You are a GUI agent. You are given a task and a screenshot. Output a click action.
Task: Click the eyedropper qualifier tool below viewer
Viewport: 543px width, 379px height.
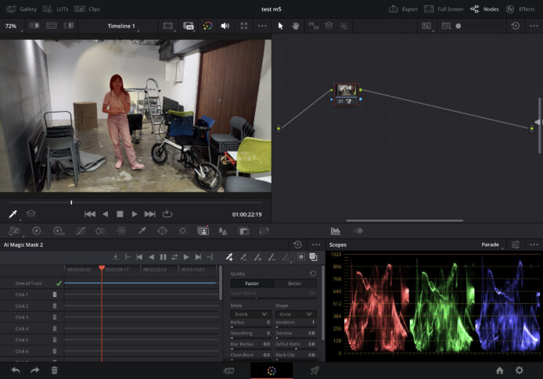coord(13,213)
